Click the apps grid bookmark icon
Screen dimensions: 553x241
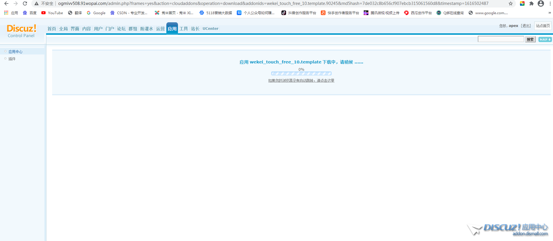(x=6, y=13)
